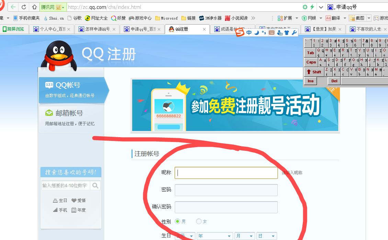Viewport: 388px width, 240px height.
Task: Click the 跨屏浏览 button
Action: [x=13, y=29]
